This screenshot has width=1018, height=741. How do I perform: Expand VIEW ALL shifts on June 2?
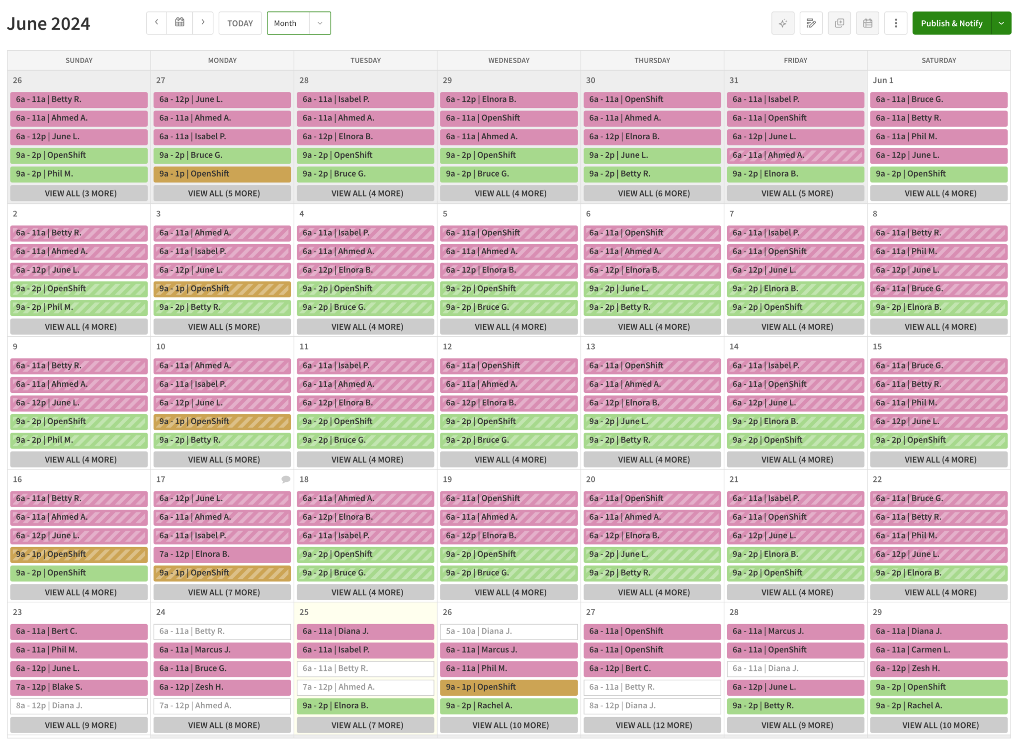[x=79, y=327]
